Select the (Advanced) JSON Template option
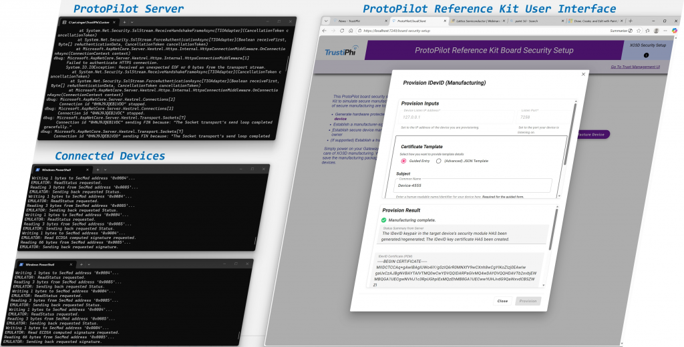Viewport: 684px width, 347px height. (x=438, y=161)
